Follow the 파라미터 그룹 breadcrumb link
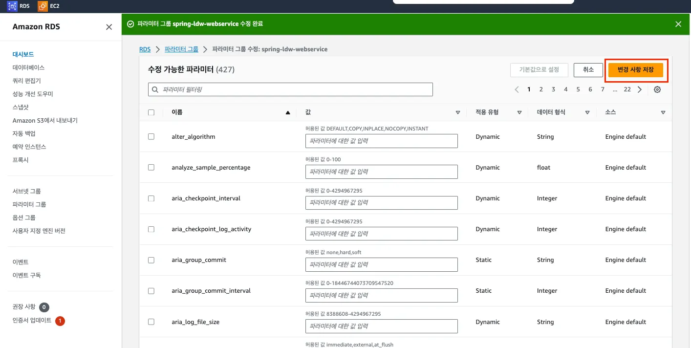Viewport: 691px width, 348px height. click(x=181, y=49)
